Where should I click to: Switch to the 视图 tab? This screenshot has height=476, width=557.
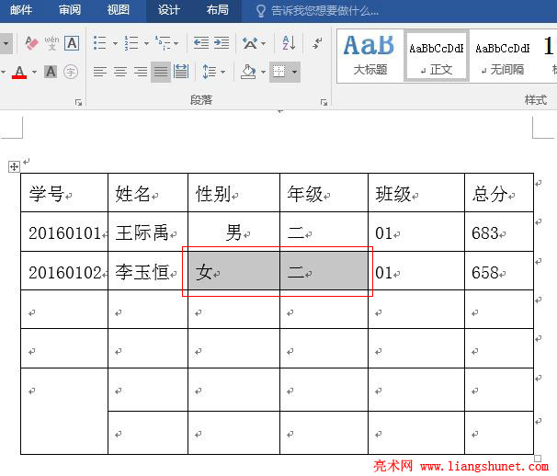click(119, 10)
